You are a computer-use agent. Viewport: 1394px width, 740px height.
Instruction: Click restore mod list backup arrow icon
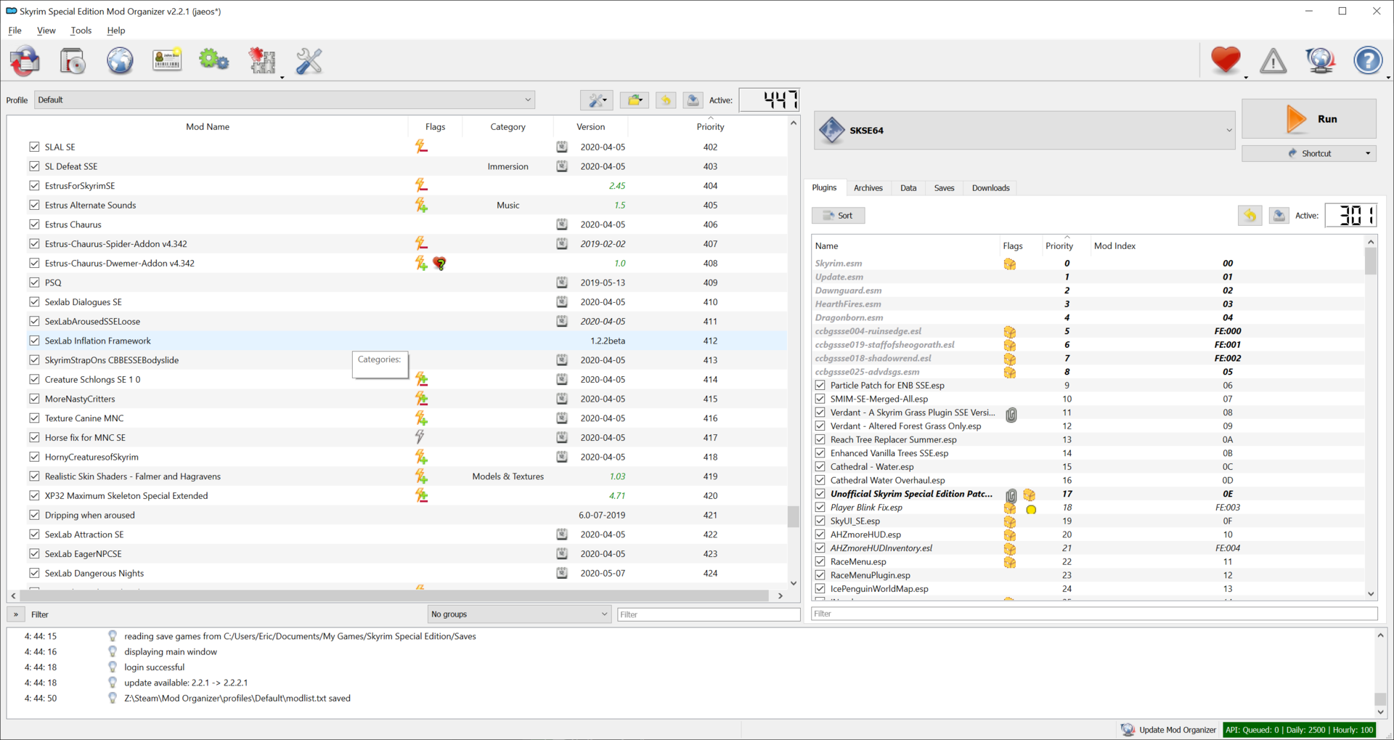[666, 100]
